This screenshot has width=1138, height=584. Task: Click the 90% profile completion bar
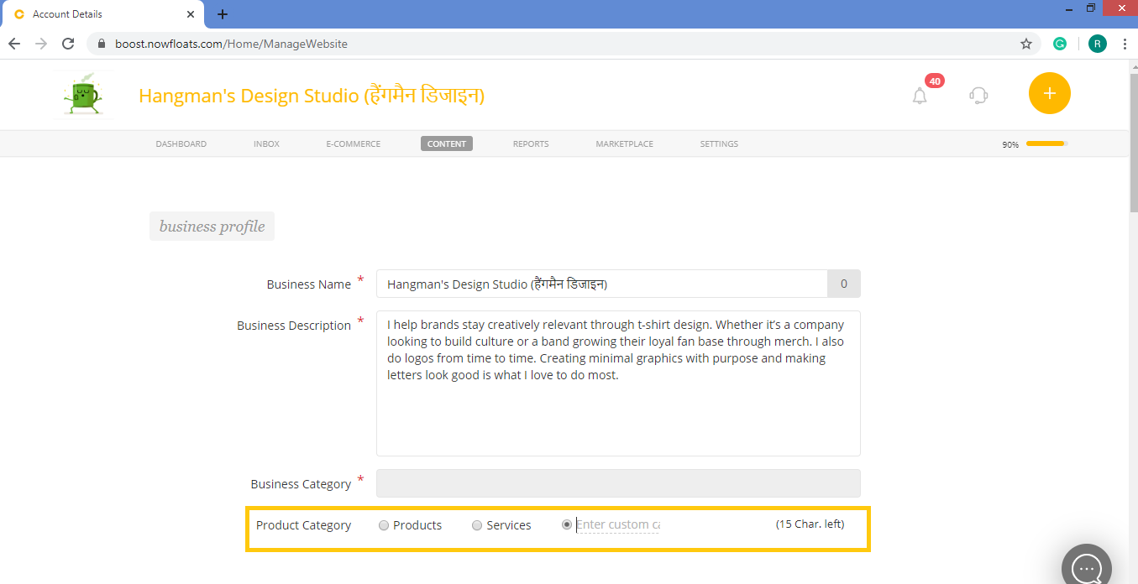coord(1046,144)
